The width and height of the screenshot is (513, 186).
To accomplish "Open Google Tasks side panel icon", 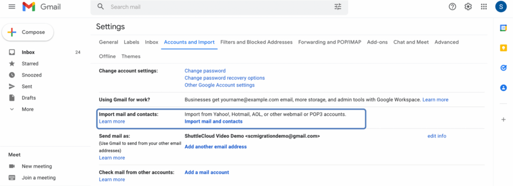I will (503, 68).
